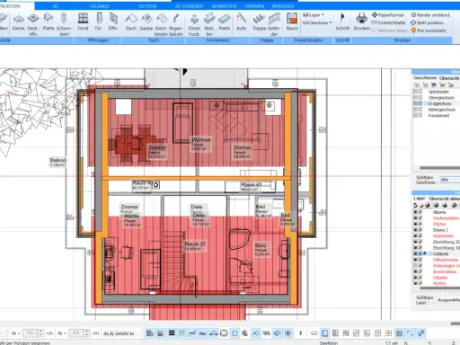Viewport: 460px width, 345px height.
Task: Click the dy value input field
Action: tap(76, 333)
